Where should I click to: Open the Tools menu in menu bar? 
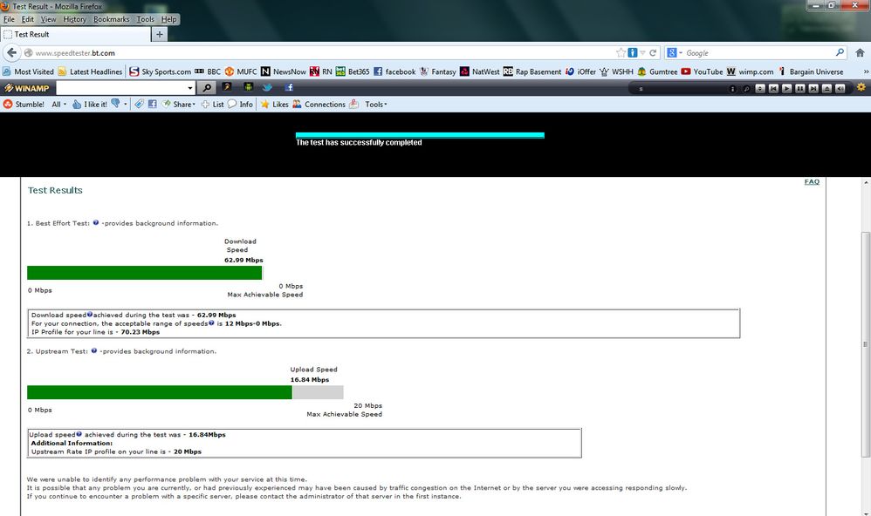click(146, 19)
